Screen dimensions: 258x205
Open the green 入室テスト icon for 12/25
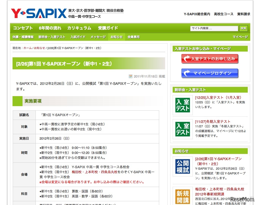tap(183, 105)
